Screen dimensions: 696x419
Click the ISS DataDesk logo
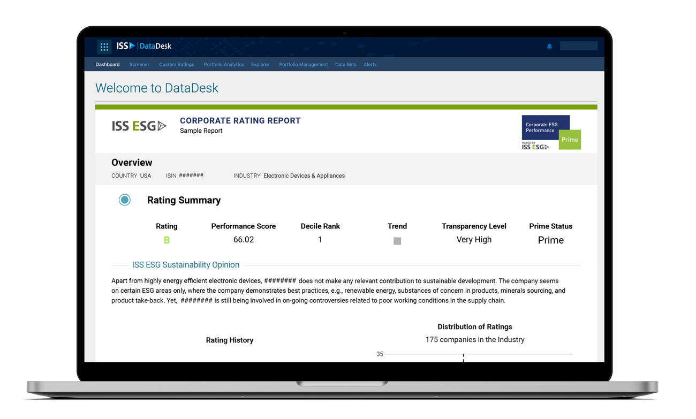click(x=143, y=46)
